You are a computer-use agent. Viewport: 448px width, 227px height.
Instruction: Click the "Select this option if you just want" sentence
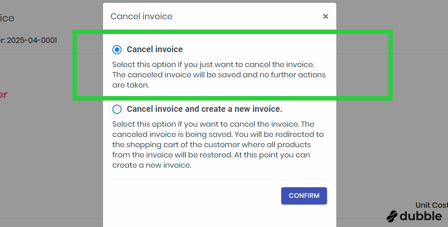(213, 65)
